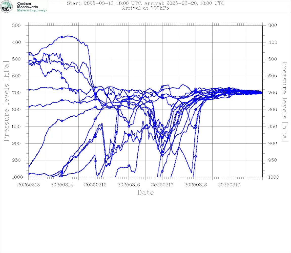
Task: Click the trajectory start marker at 950 hPa on 20250313
Action: pos(29,166)
